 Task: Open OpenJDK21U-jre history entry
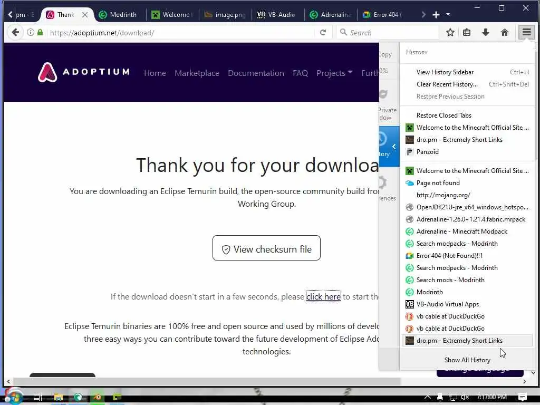pyautogui.click(x=467, y=207)
